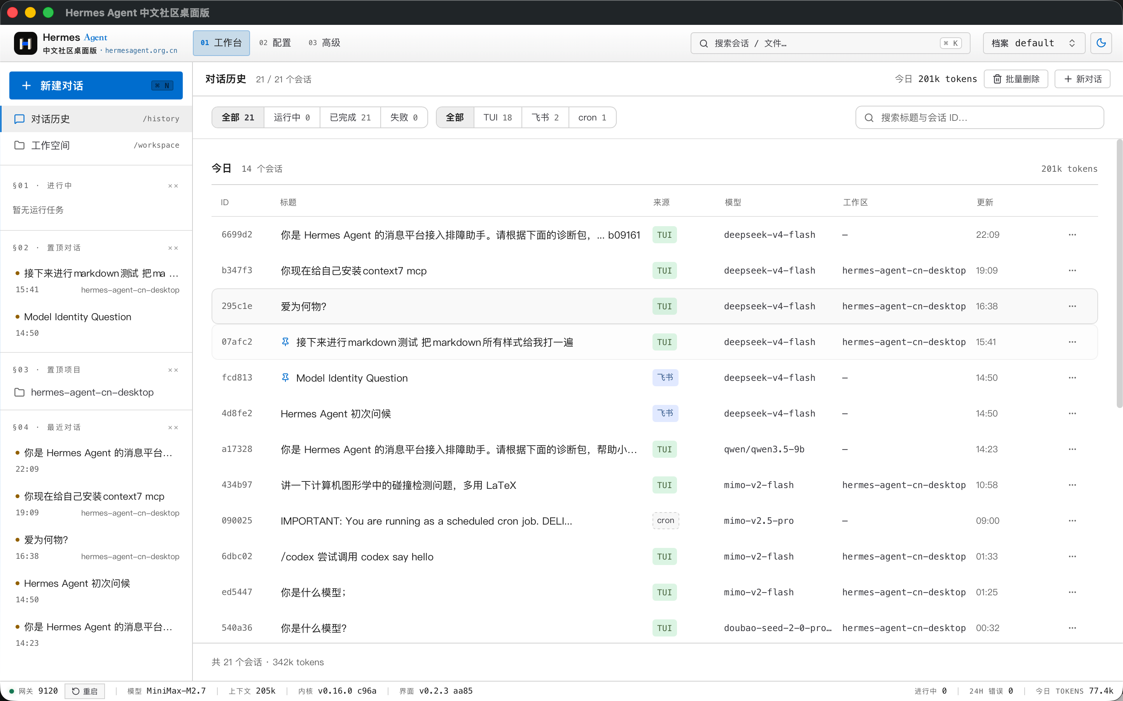This screenshot has height=701, width=1123.
Task: Open session titled 你现在给自己安装context7 mcp in table
Action: (353, 271)
